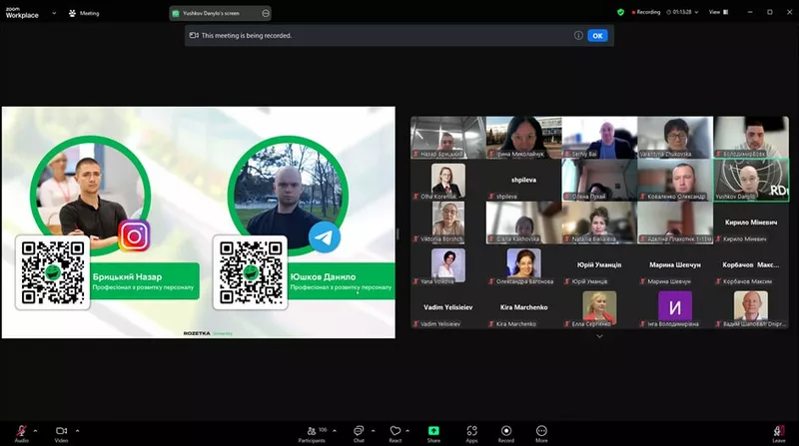Expand the React options caret
799x446 pixels.
pyautogui.click(x=407, y=431)
